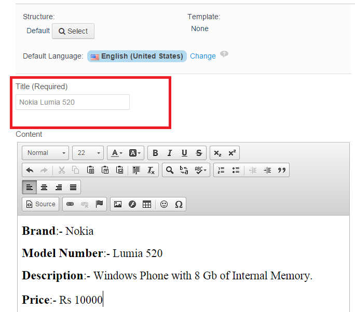
Task: Toggle Strikethrough formatting
Action: pyautogui.click(x=199, y=153)
